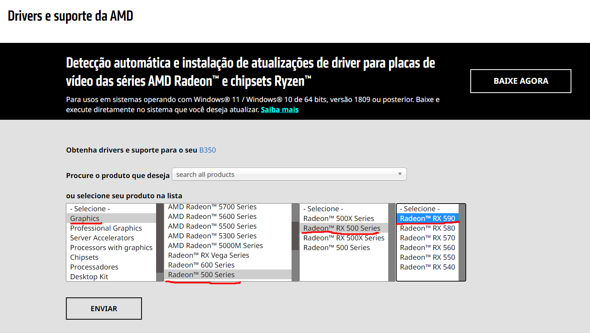The image size is (590, 333).
Task: Pick Processors with graphics category
Action: tap(111, 248)
